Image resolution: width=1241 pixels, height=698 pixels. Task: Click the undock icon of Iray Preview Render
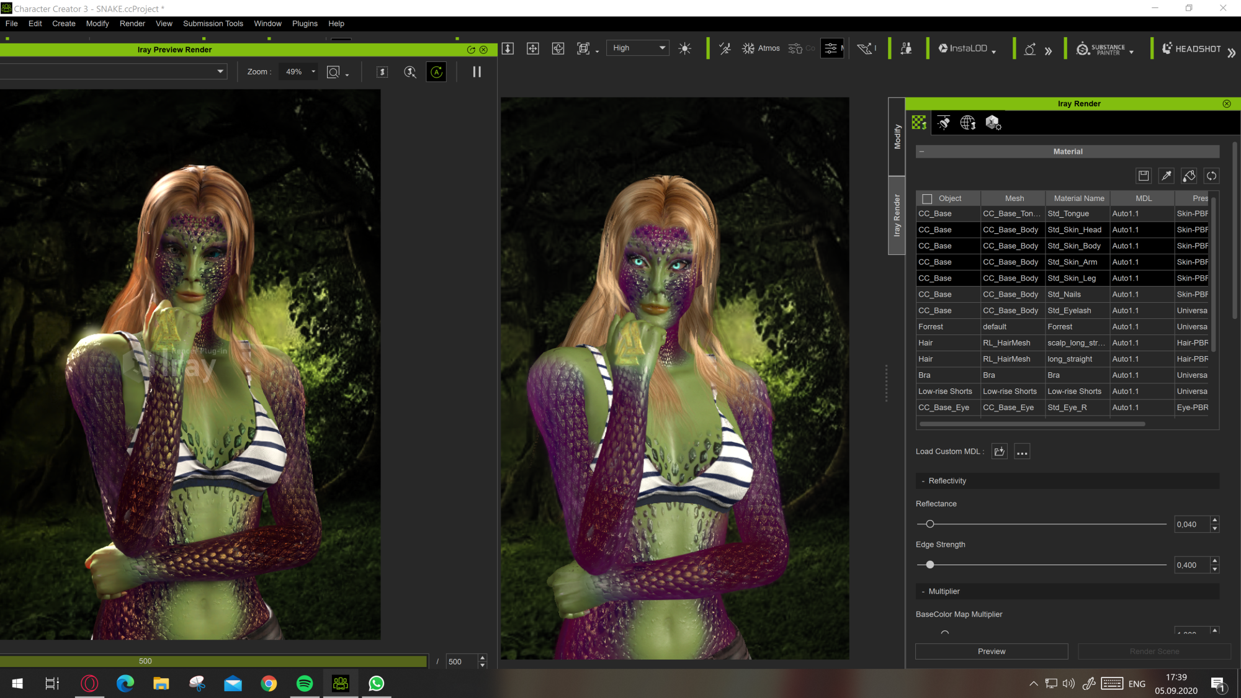point(471,50)
